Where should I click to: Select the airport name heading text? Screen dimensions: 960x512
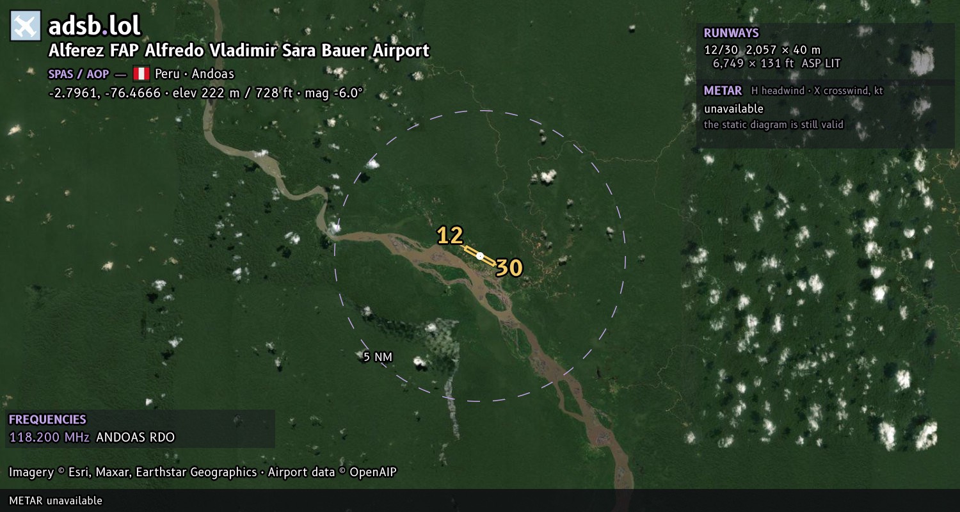(239, 51)
